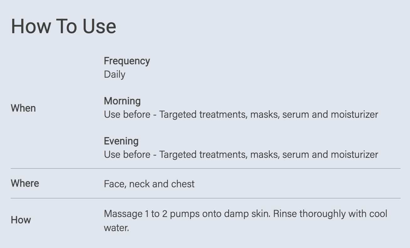Viewport: 410px width, 248px height.
Task: Click the "How" row label
Action: (x=21, y=220)
